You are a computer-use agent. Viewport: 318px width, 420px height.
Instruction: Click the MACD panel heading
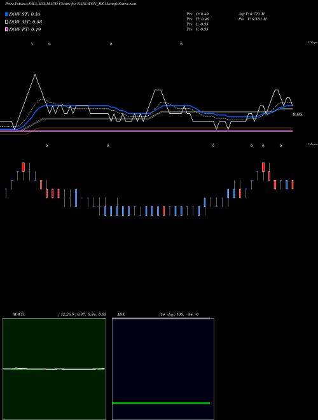(19, 314)
